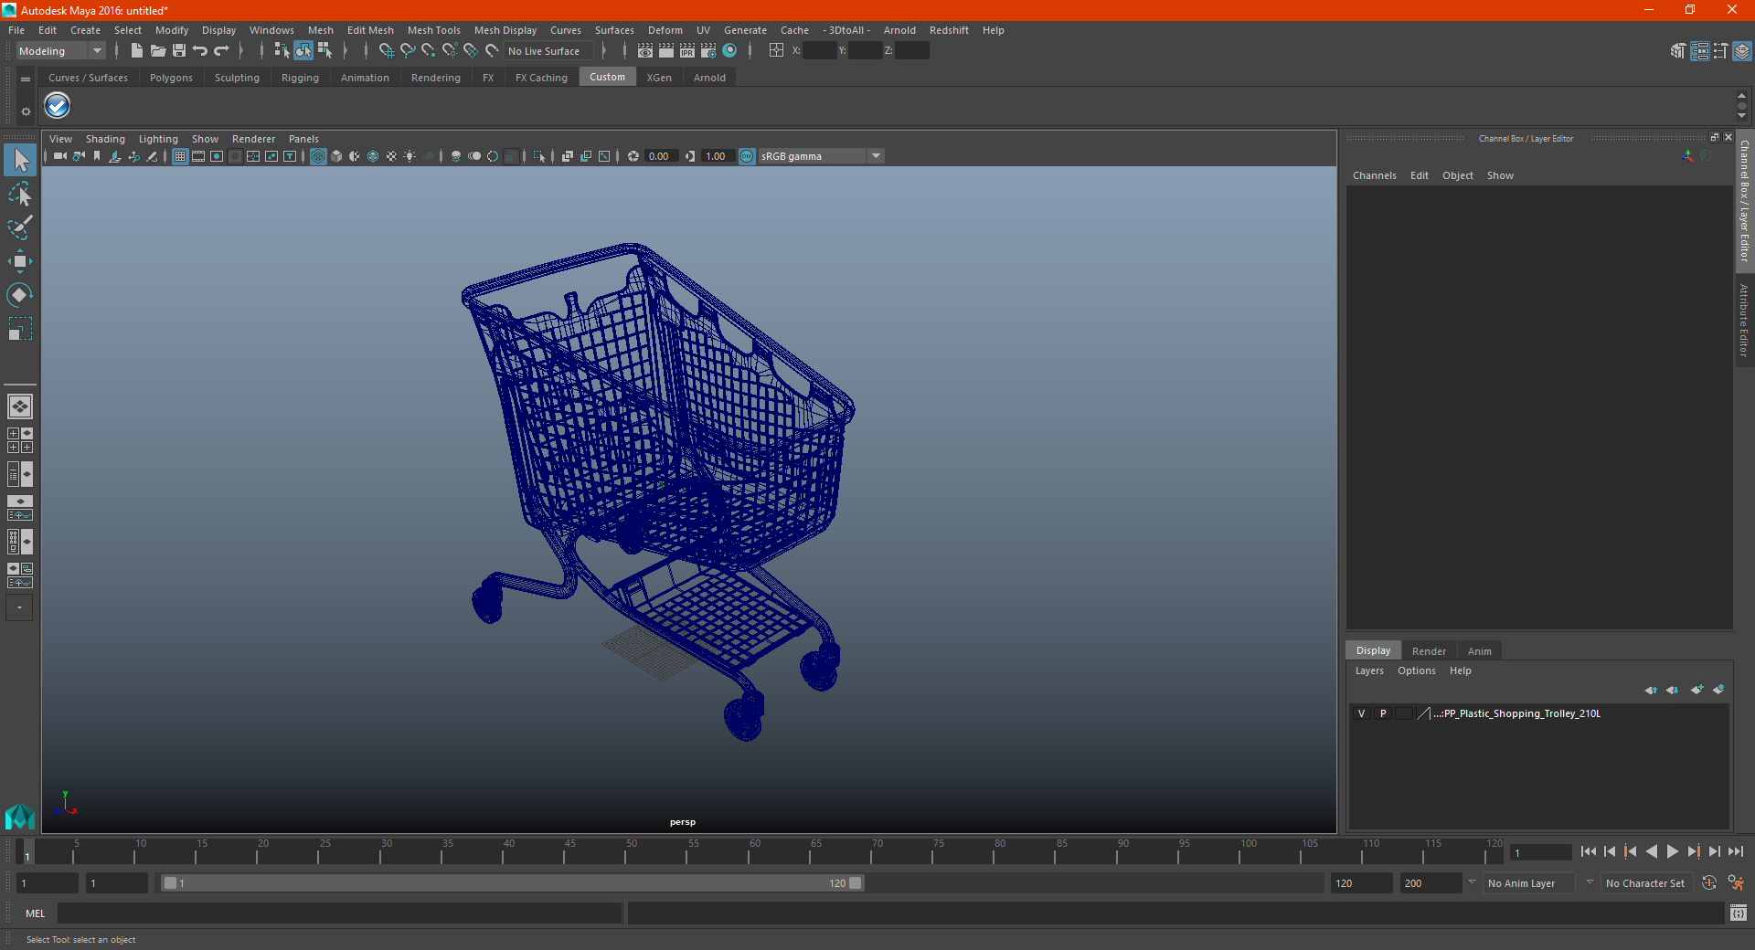Click the No Live Surface field
The height and width of the screenshot is (950, 1755).
(549, 51)
